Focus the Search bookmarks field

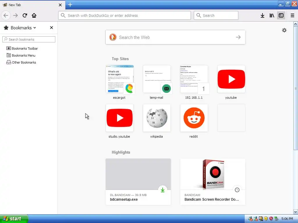29,39
